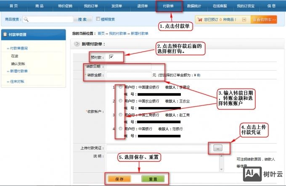
Task: Click the 我的付款单 breadcrumb link
Action: 118,33
